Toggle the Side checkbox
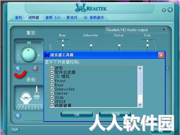Viewport: 180px width, 135px height. [52, 97]
